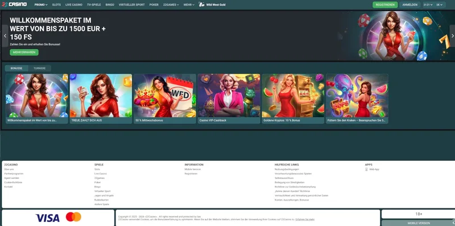This screenshot has height=226, width=455.
Task: Open the Über uns footer link
Action: (x=9, y=169)
